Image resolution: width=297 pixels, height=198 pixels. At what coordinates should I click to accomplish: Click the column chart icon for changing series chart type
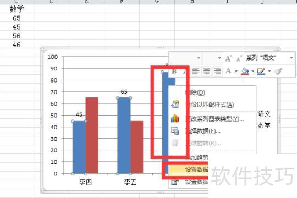click(x=175, y=119)
